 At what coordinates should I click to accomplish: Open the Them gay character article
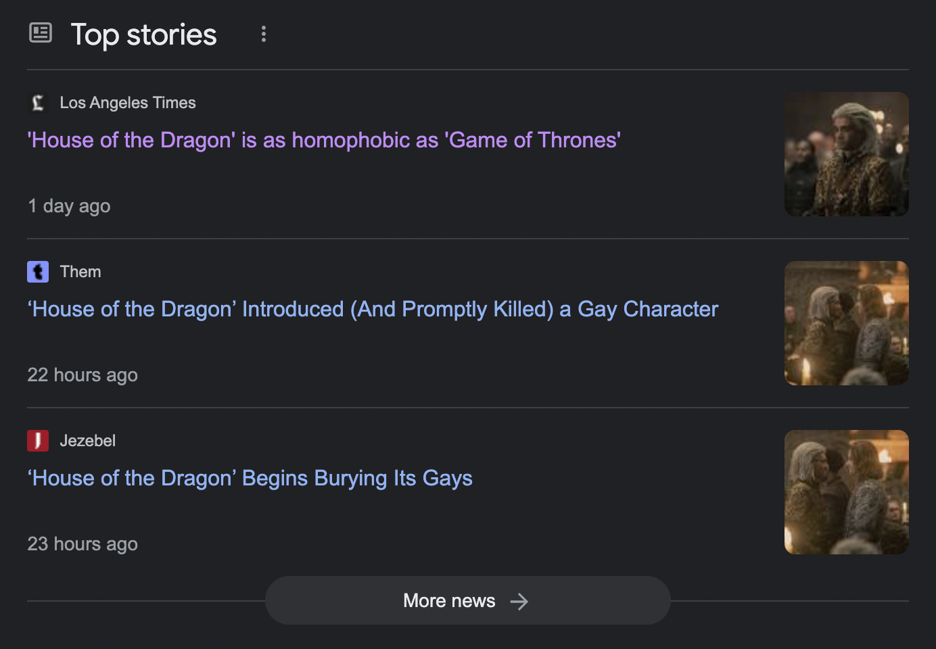(372, 309)
